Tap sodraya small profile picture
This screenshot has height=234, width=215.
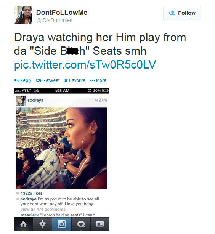click(21, 101)
